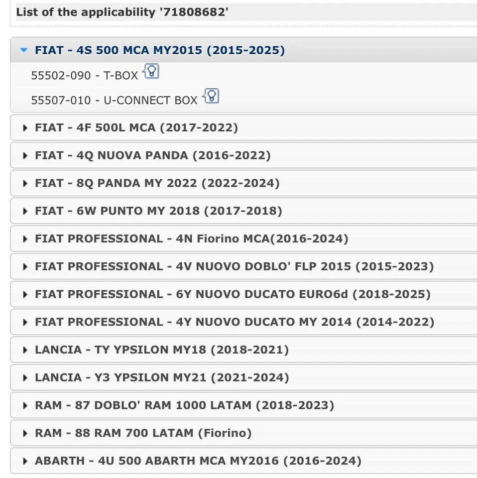477x478 pixels.
Task: Select 'ABARTH - 4U 500 ABARTH MCA MY2016' text
Action: pos(157,461)
